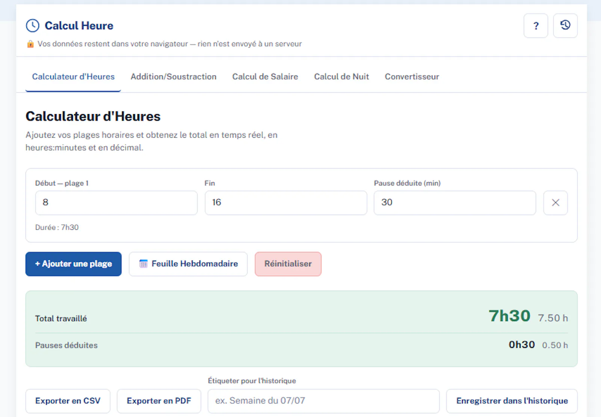Remove plage 1 with the X button
This screenshot has height=417, width=601.
556,203
